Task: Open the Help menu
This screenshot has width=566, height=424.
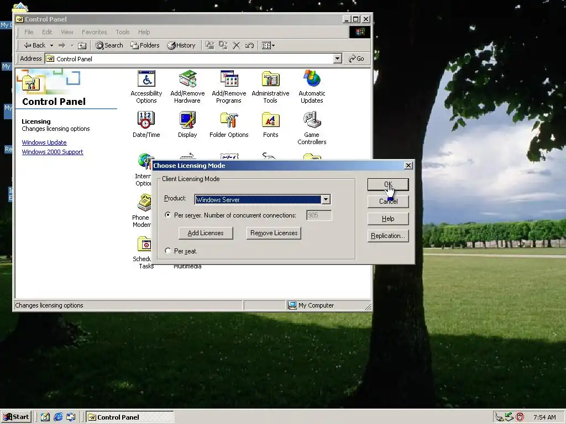Action: [144, 32]
